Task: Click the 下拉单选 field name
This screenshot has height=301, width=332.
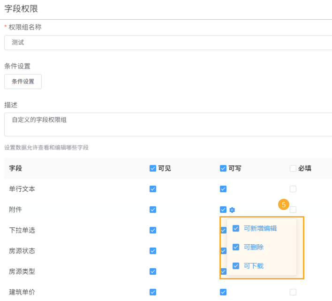Action: coord(22,230)
